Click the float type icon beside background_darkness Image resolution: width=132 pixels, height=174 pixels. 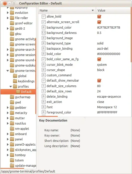click(x=44, y=33)
